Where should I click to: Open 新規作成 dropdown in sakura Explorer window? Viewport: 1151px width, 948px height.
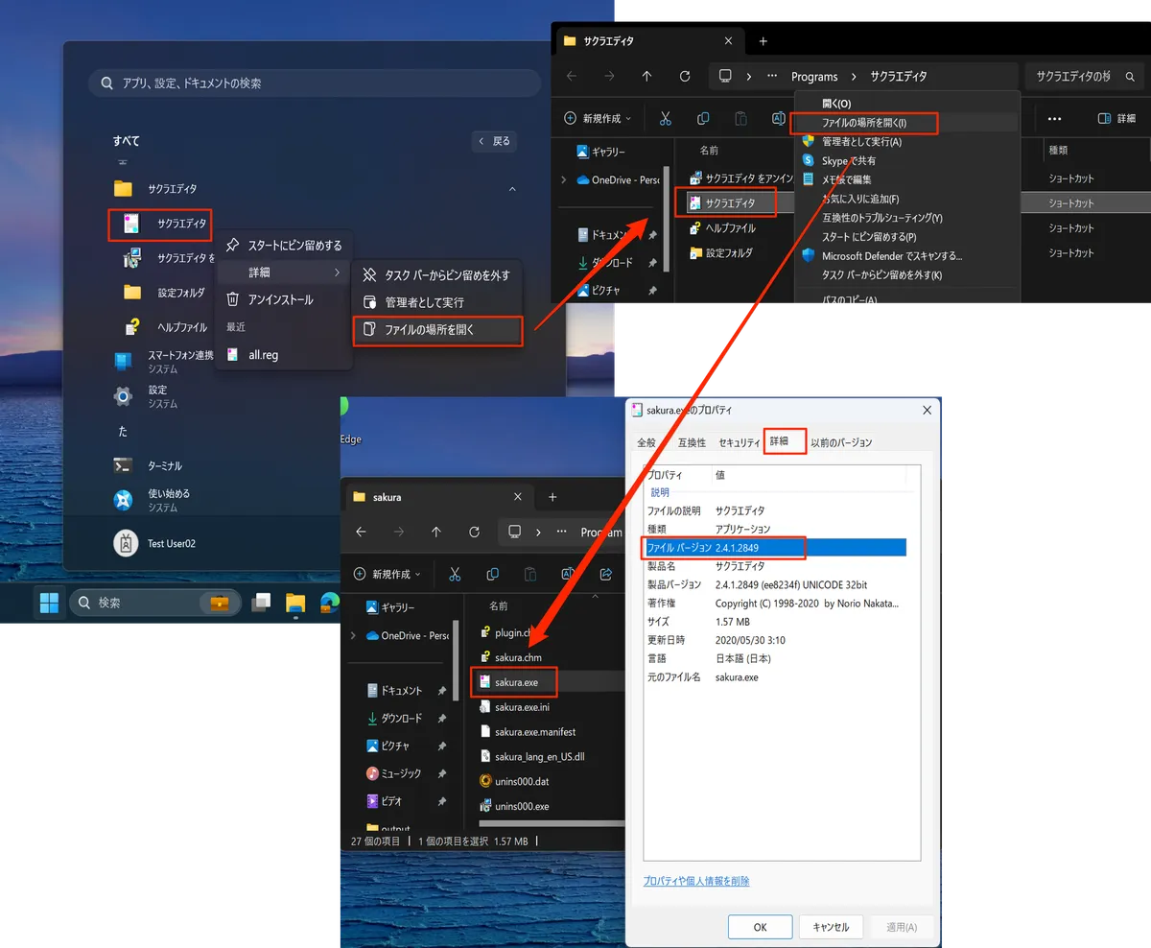coord(388,574)
